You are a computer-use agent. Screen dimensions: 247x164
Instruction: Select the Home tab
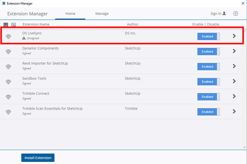click(x=70, y=14)
